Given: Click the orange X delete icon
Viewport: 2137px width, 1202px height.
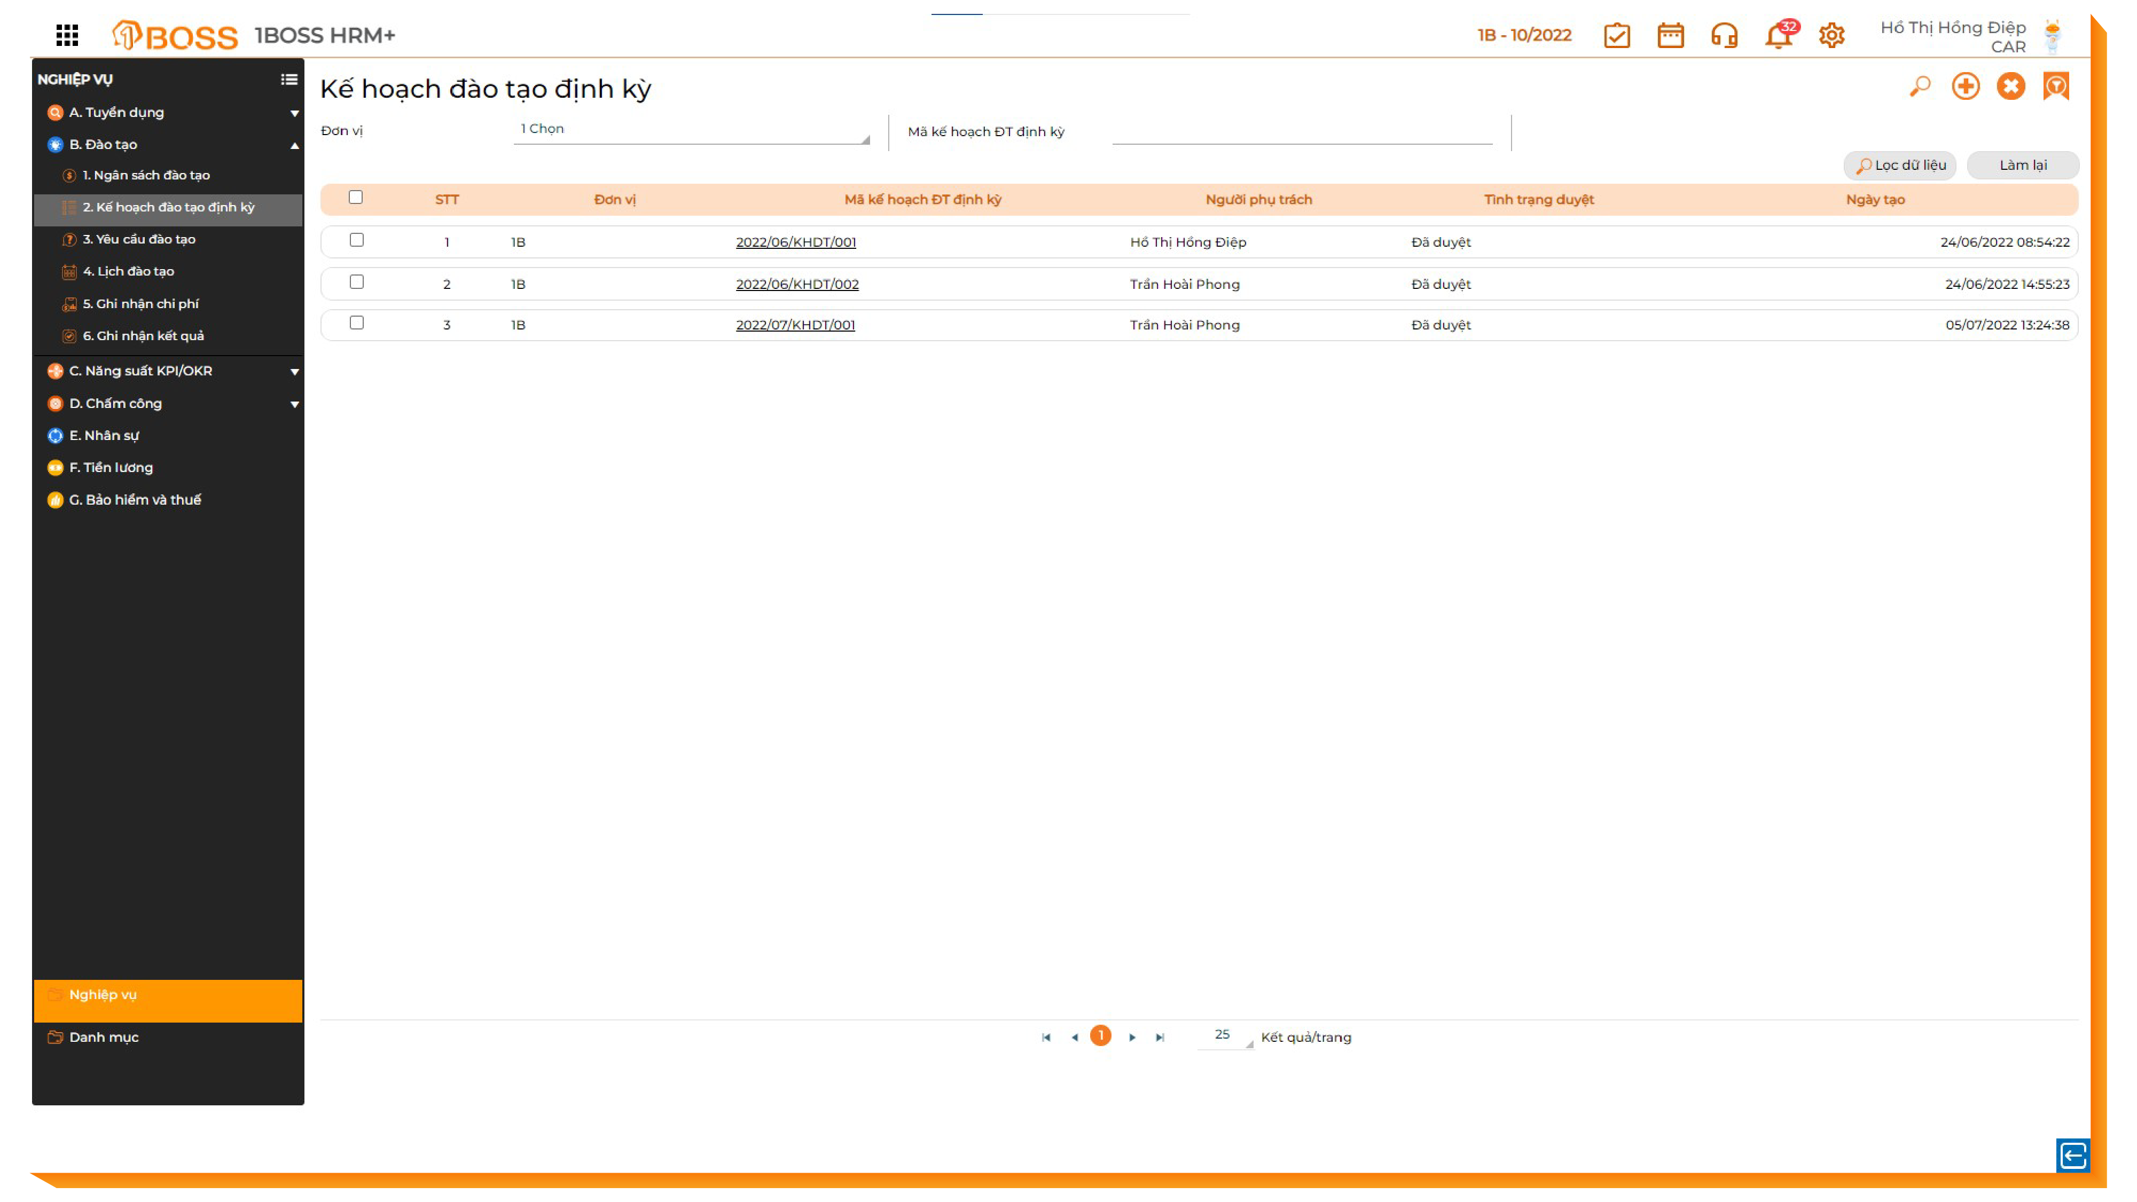Looking at the screenshot, I should [2010, 87].
